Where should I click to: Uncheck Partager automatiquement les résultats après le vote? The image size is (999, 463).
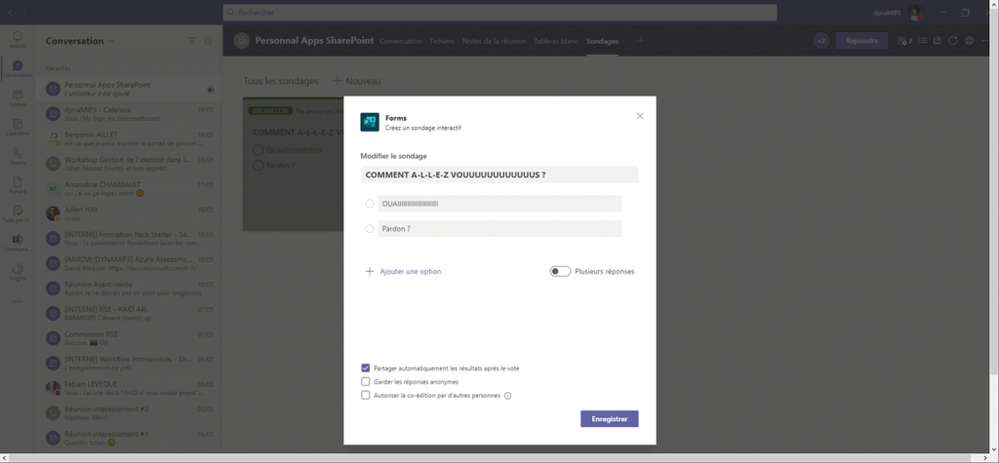[365, 368]
